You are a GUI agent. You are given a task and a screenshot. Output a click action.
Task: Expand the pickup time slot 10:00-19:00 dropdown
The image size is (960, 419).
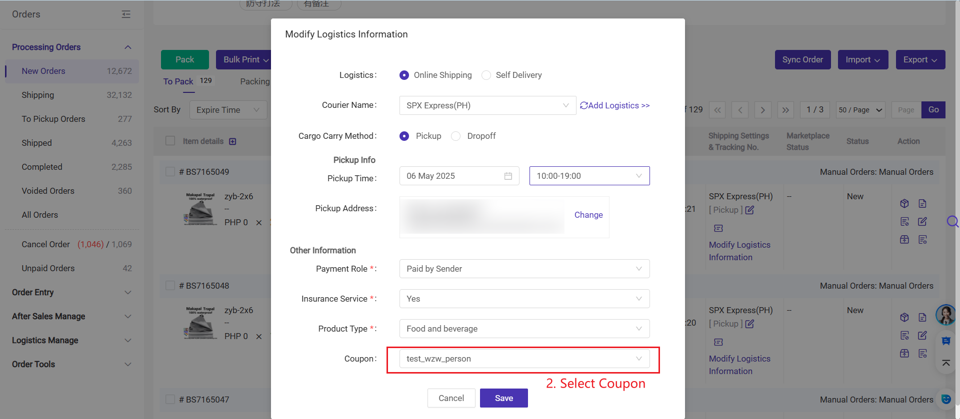(x=589, y=176)
